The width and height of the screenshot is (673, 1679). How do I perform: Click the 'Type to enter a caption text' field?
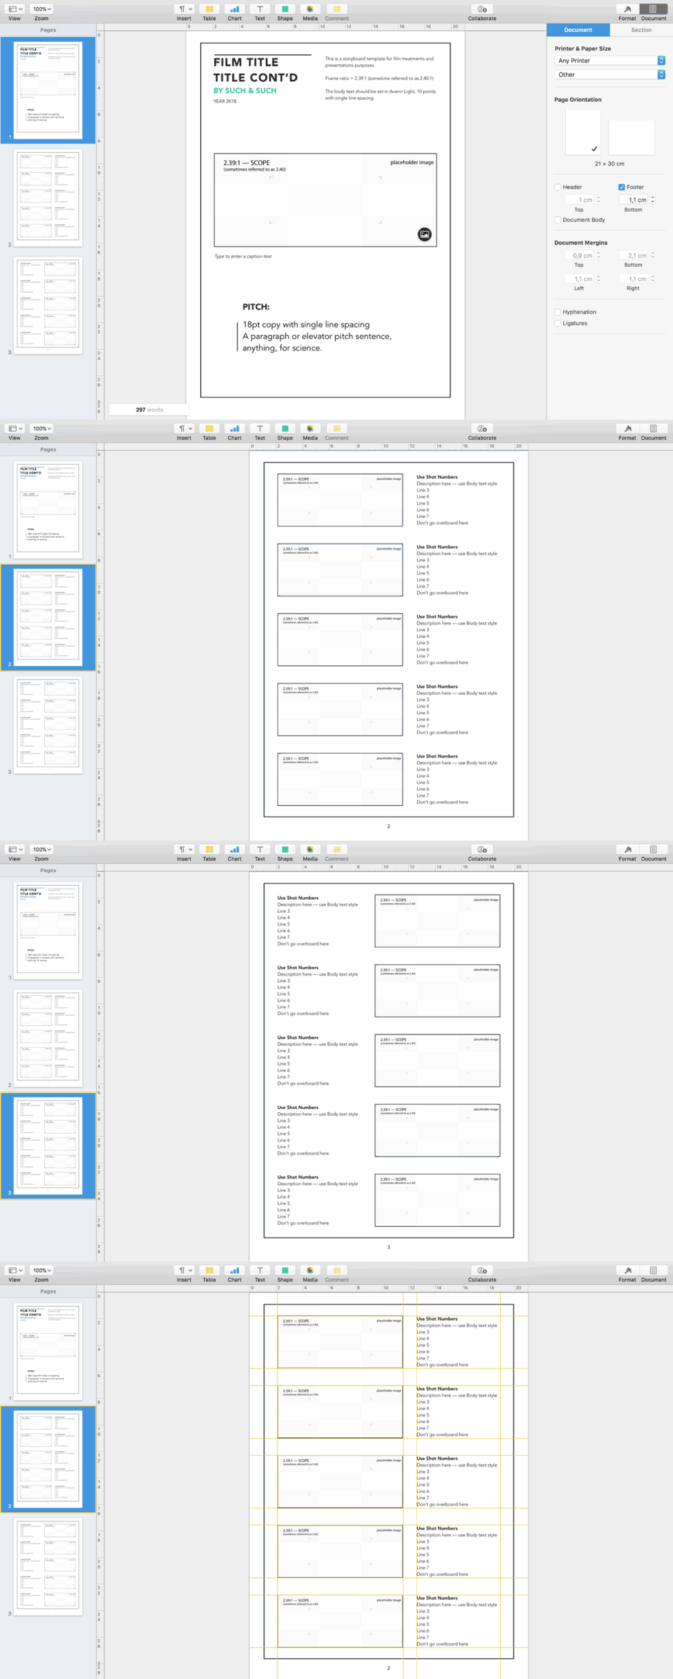pos(243,257)
